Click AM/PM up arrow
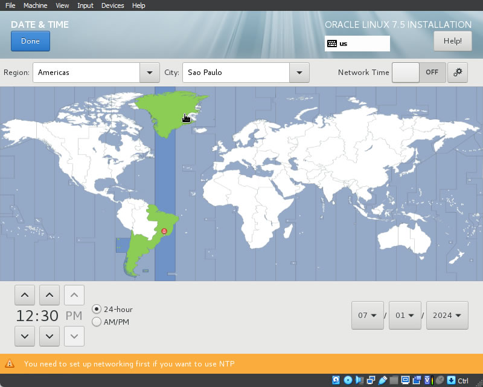483x387 pixels. [x=74, y=295]
